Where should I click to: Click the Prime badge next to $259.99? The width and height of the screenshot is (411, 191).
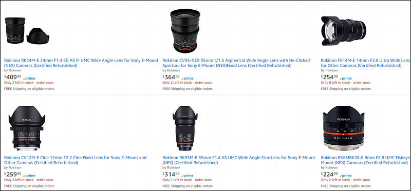tap(29, 176)
